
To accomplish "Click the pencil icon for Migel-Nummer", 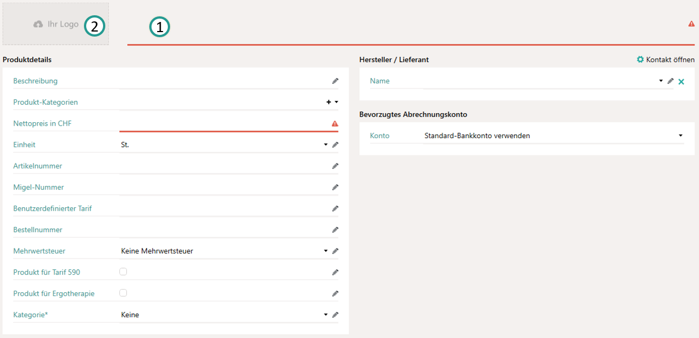I will 335,187.
